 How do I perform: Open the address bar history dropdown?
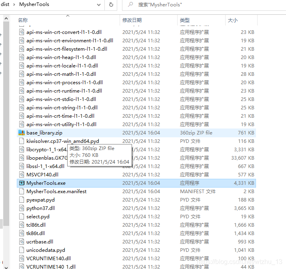click(99, 5)
